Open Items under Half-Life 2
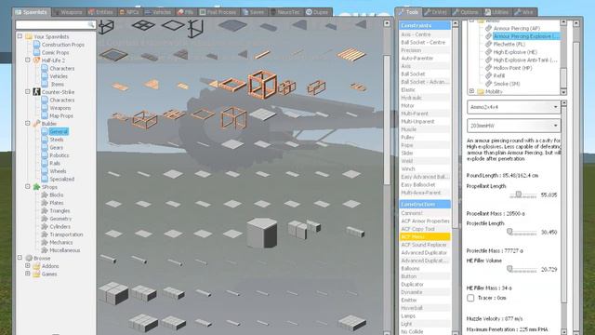Viewport: 595px width, 335px height. (x=57, y=85)
